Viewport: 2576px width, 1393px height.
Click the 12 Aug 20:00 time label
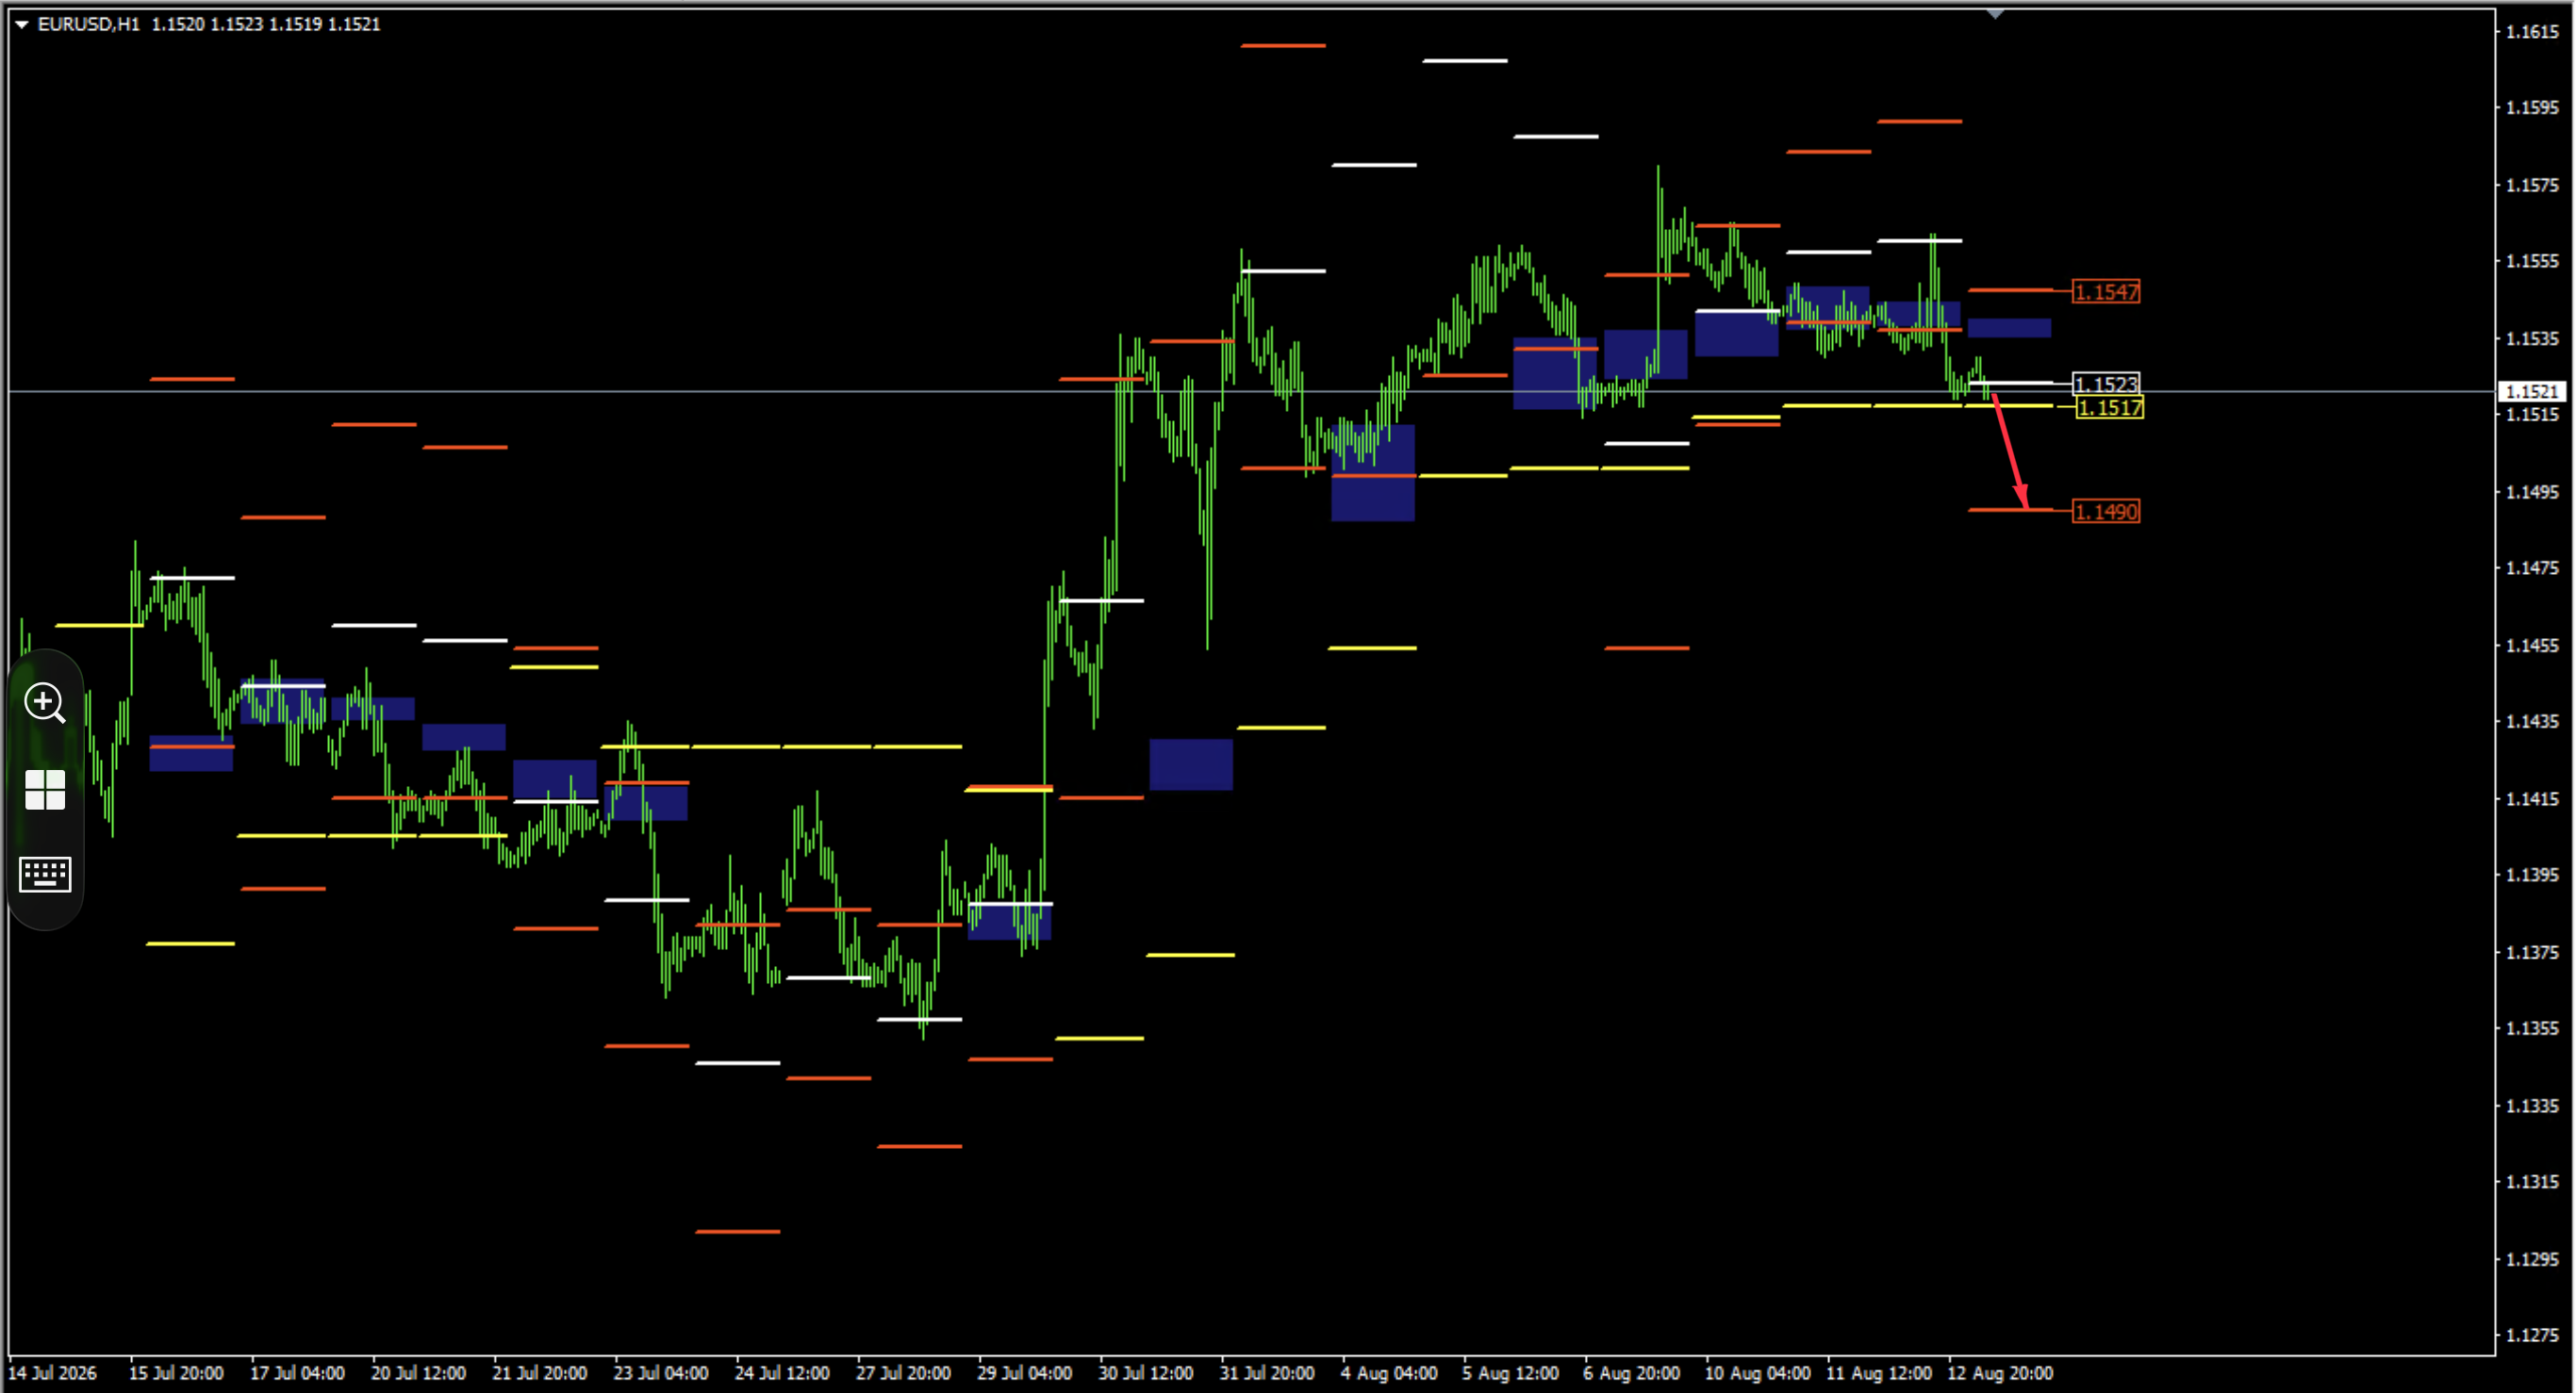point(2000,1373)
